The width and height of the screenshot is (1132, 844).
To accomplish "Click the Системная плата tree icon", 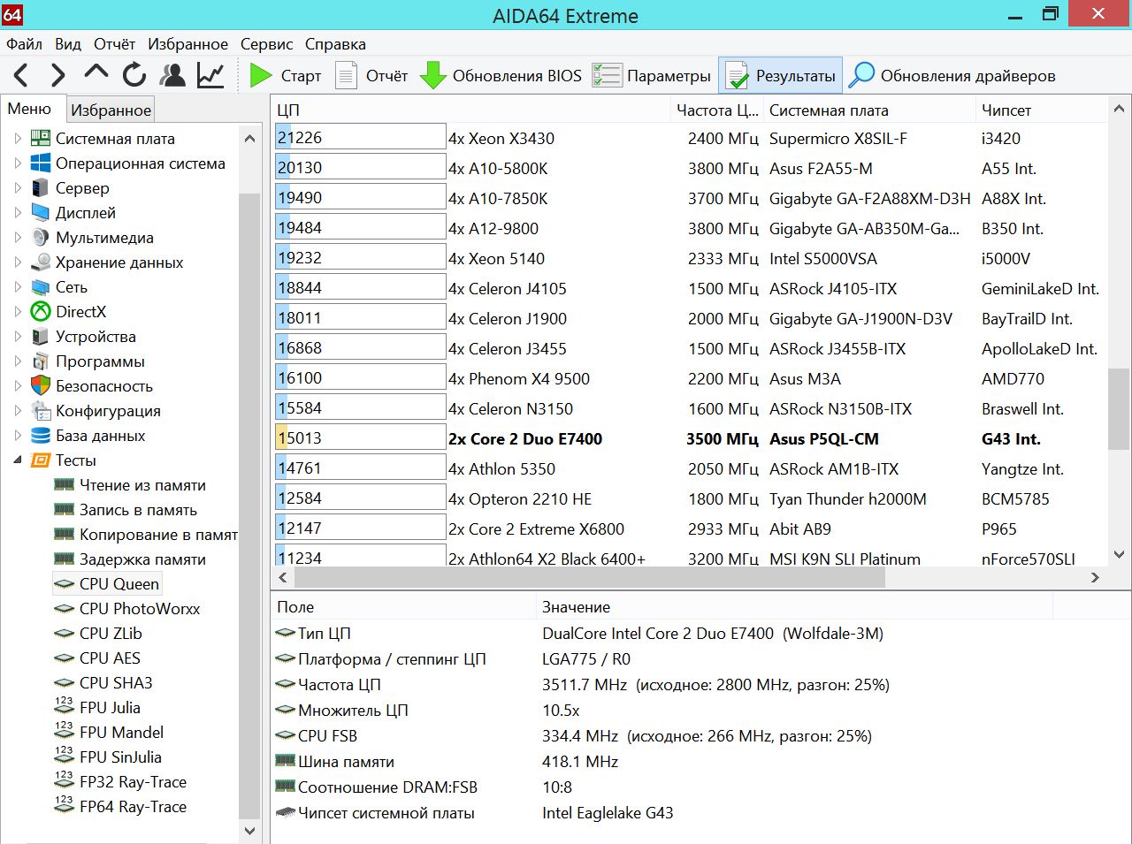I will [x=41, y=139].
